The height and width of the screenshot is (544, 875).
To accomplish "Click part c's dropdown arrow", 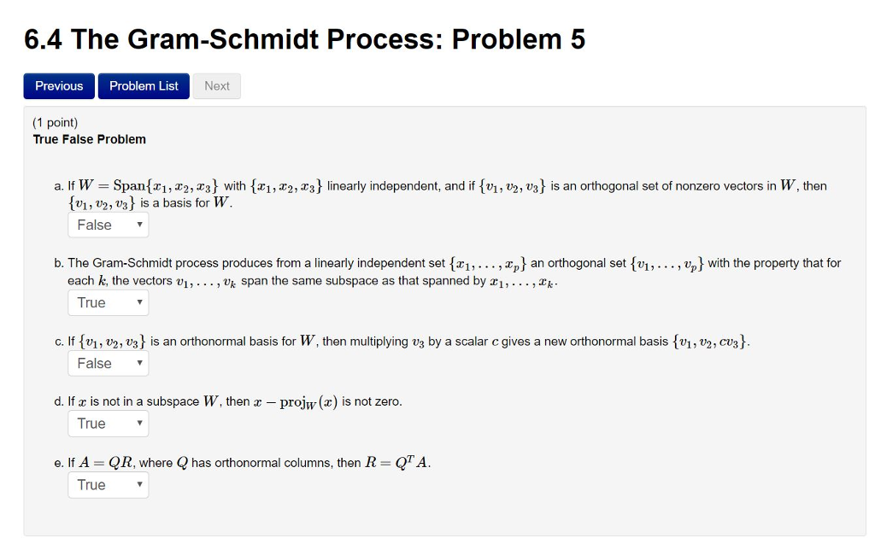I will pyautogui.click(x=141, y=363).
